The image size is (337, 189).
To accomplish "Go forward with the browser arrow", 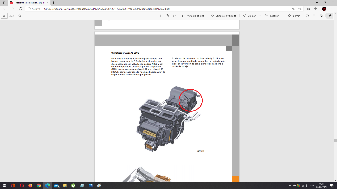I will click(12, 9).
